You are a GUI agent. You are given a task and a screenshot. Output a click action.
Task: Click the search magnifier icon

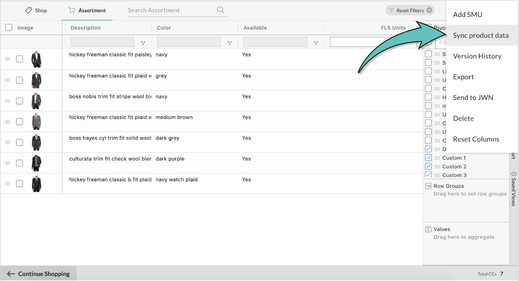pos(221,10)
